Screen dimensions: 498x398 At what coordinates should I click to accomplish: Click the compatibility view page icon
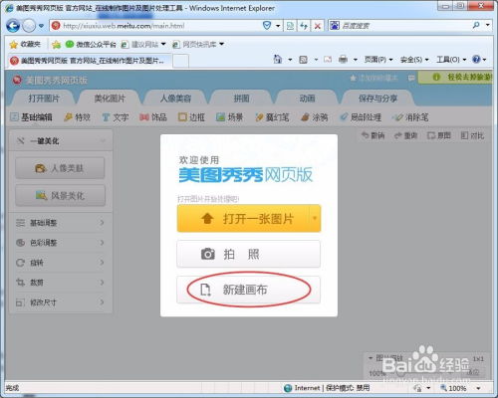(x=290, y=26)
